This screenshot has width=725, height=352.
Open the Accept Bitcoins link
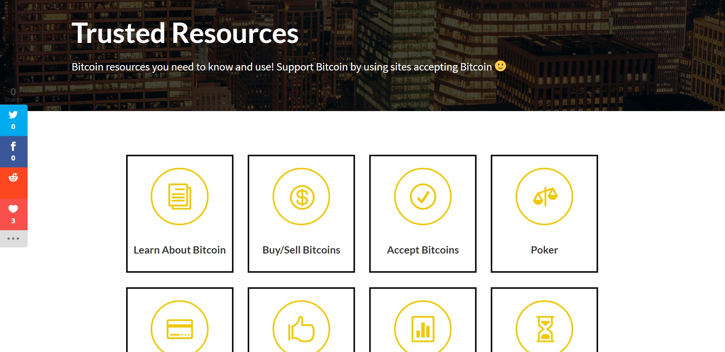[x=423, y=250]
